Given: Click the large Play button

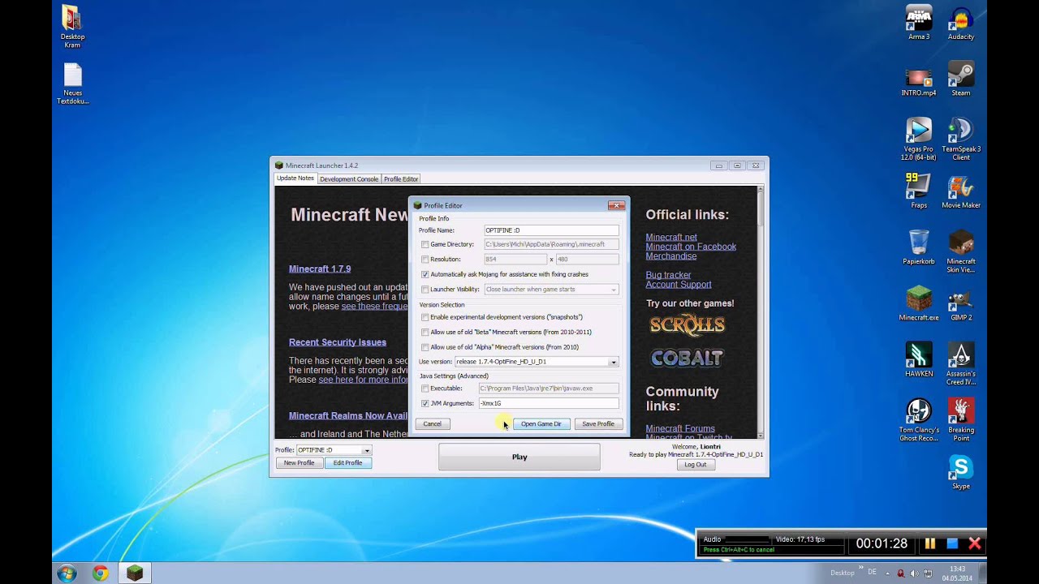Looking at the screenshot, I should 519,457.
